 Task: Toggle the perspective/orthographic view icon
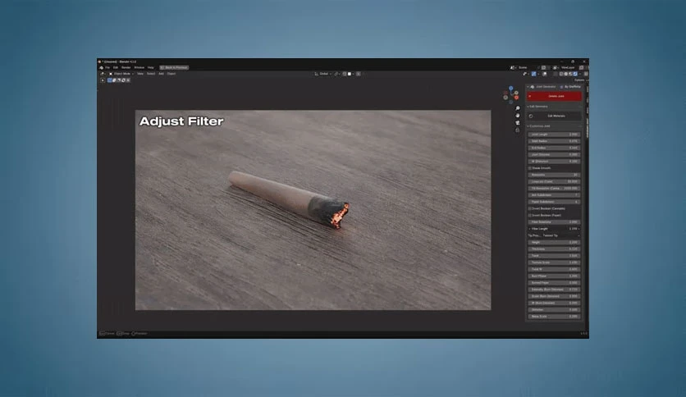click(518, 130)
